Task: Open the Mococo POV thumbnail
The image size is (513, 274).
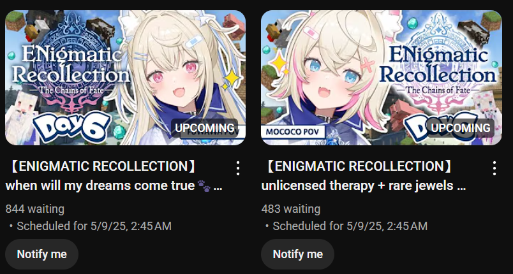Action: coord(382,78)
